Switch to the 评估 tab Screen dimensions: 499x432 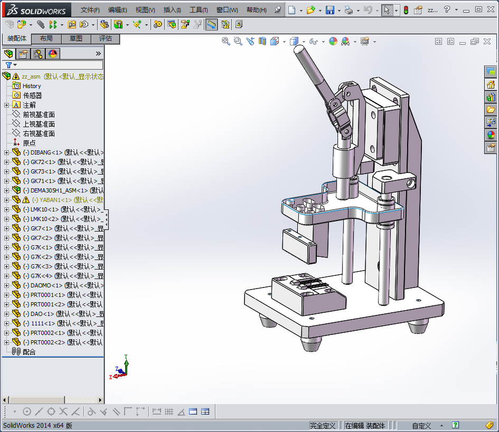coord(105,39)
